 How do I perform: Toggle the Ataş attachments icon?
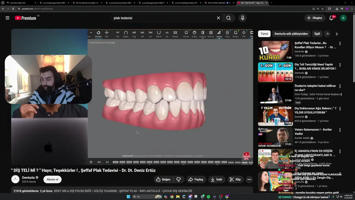tap(227, 34)
